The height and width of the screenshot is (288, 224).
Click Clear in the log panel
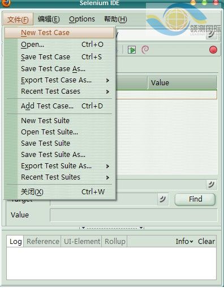point(206,241)
